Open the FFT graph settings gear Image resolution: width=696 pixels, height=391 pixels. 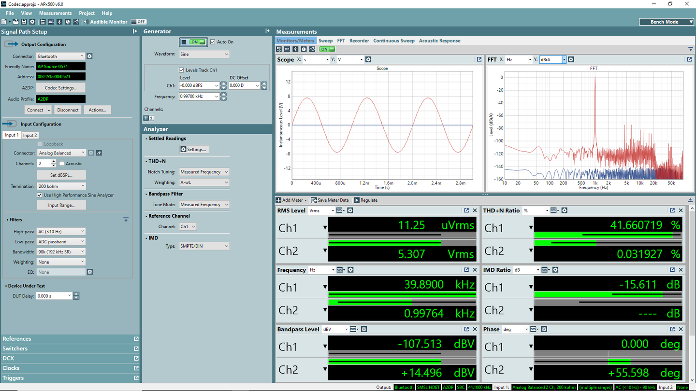click(571, 59)
